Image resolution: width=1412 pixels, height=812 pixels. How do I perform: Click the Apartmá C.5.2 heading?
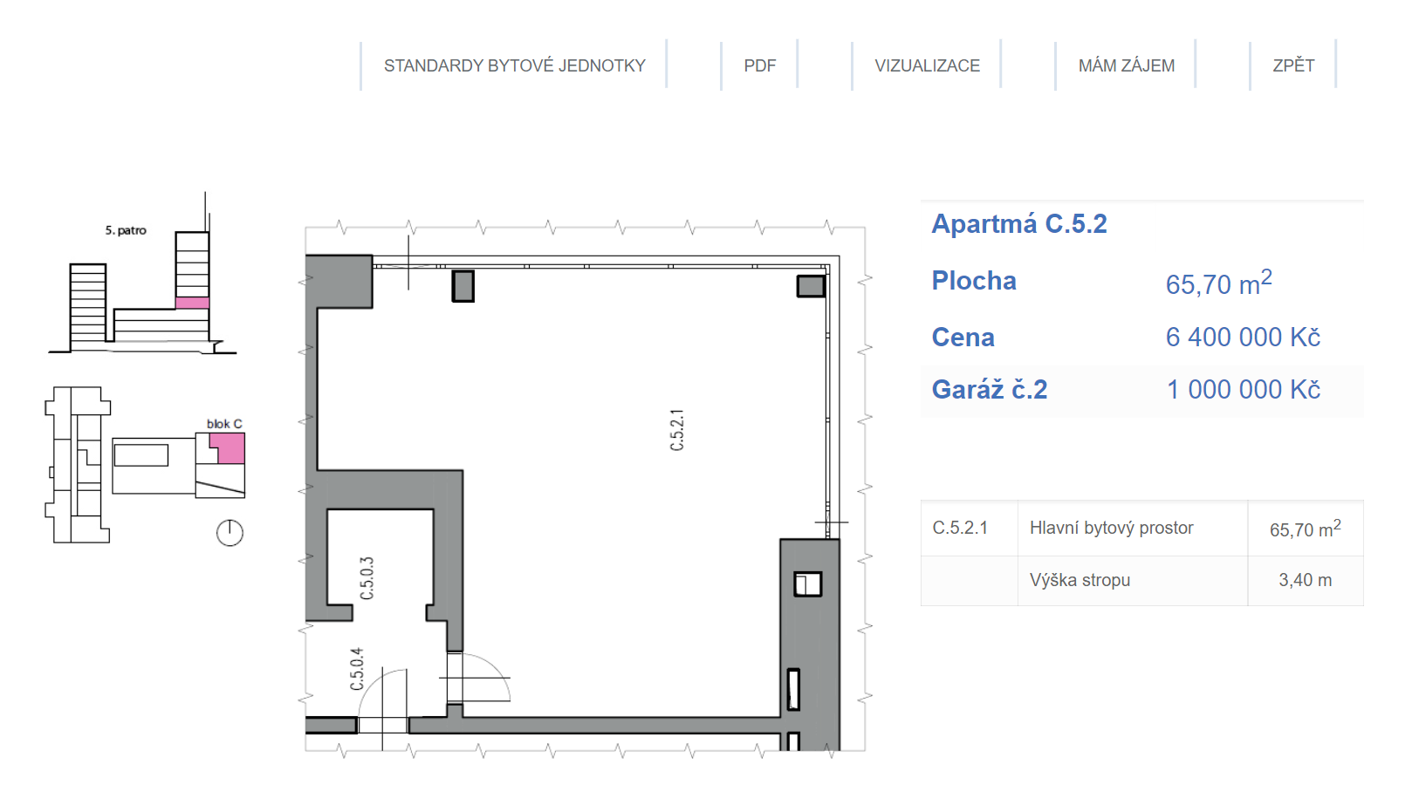1019,224
